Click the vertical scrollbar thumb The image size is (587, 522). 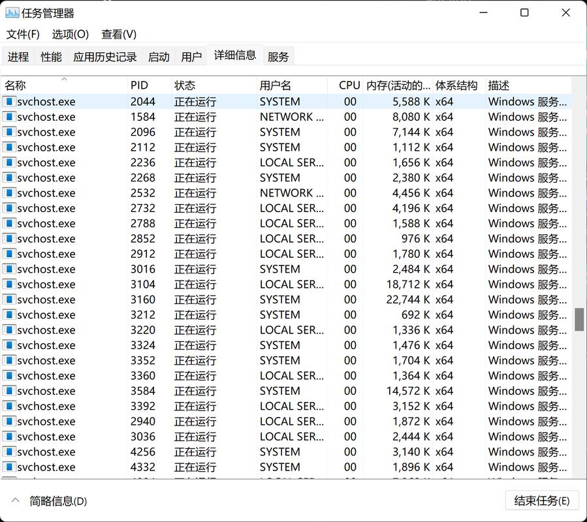tap(580, 320)
